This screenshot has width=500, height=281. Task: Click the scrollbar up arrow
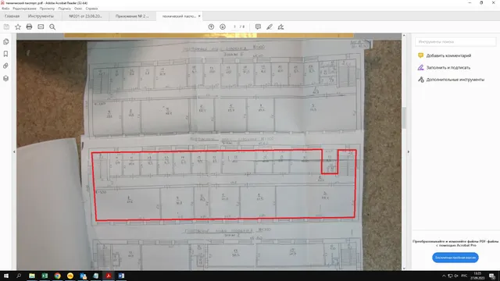coord(404,36)
